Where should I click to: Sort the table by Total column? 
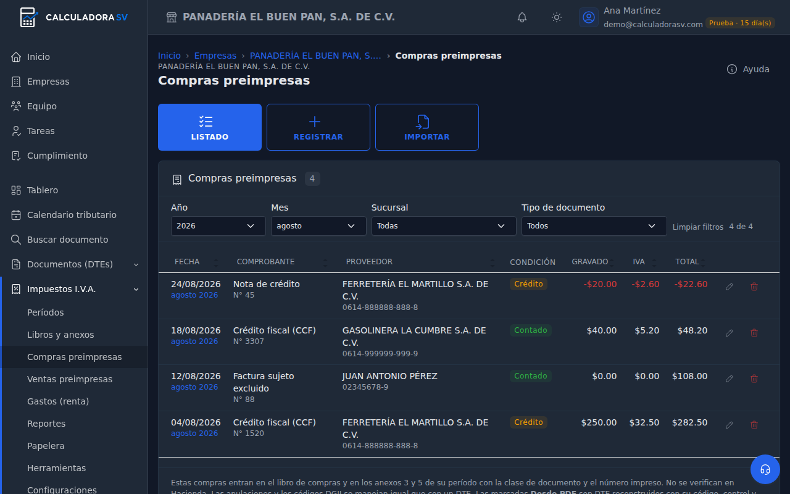click(x=690, y=262)
